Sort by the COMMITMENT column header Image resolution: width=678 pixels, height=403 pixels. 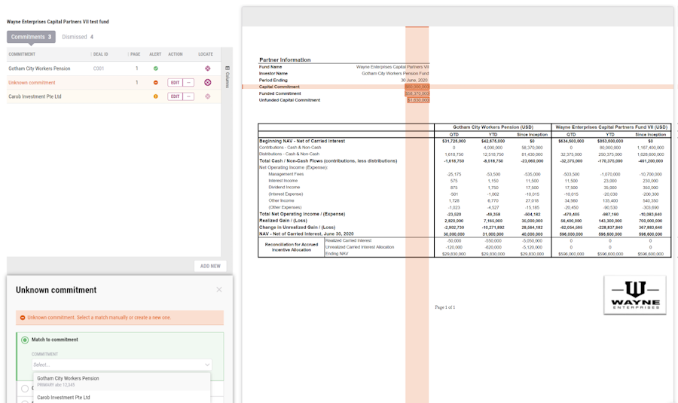22,54
